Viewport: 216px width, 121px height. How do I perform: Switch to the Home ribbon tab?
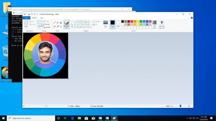coord(34,18)
